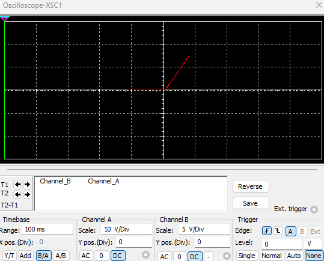
Task: Set Channel A coupling to AC
Action: click(x=86, y=256)
